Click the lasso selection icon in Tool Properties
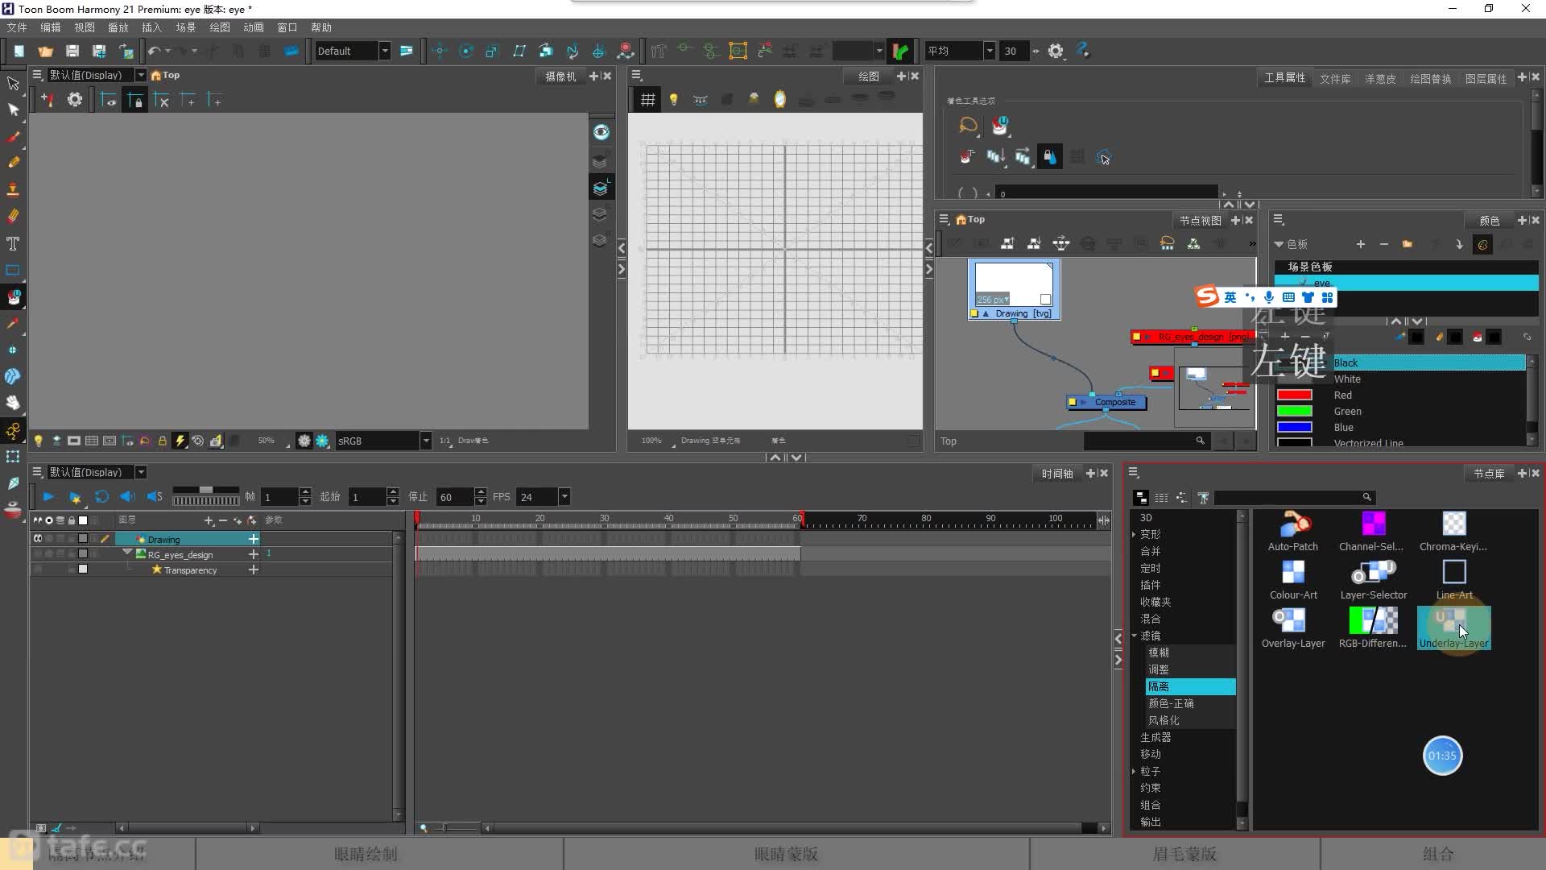The height and width of the screenshot is (870, 1546). (968, 125)
